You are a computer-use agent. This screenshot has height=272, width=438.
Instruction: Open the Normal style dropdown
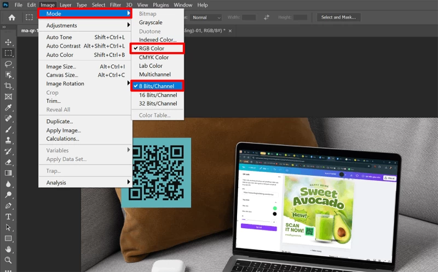(x=206, y=18)
